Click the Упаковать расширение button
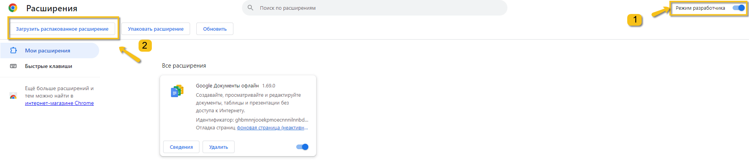 (156, 29)
